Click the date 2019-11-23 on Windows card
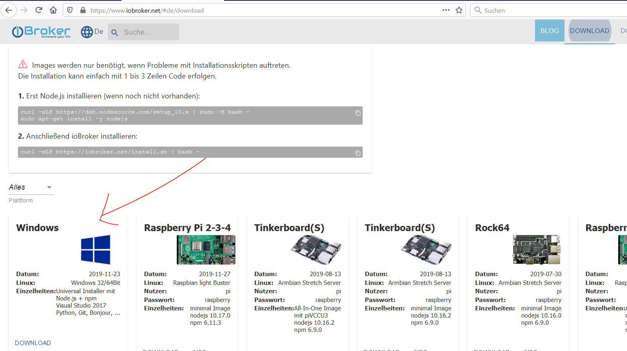This screenshot has width=627, height=351. click(x=104, y=274)
